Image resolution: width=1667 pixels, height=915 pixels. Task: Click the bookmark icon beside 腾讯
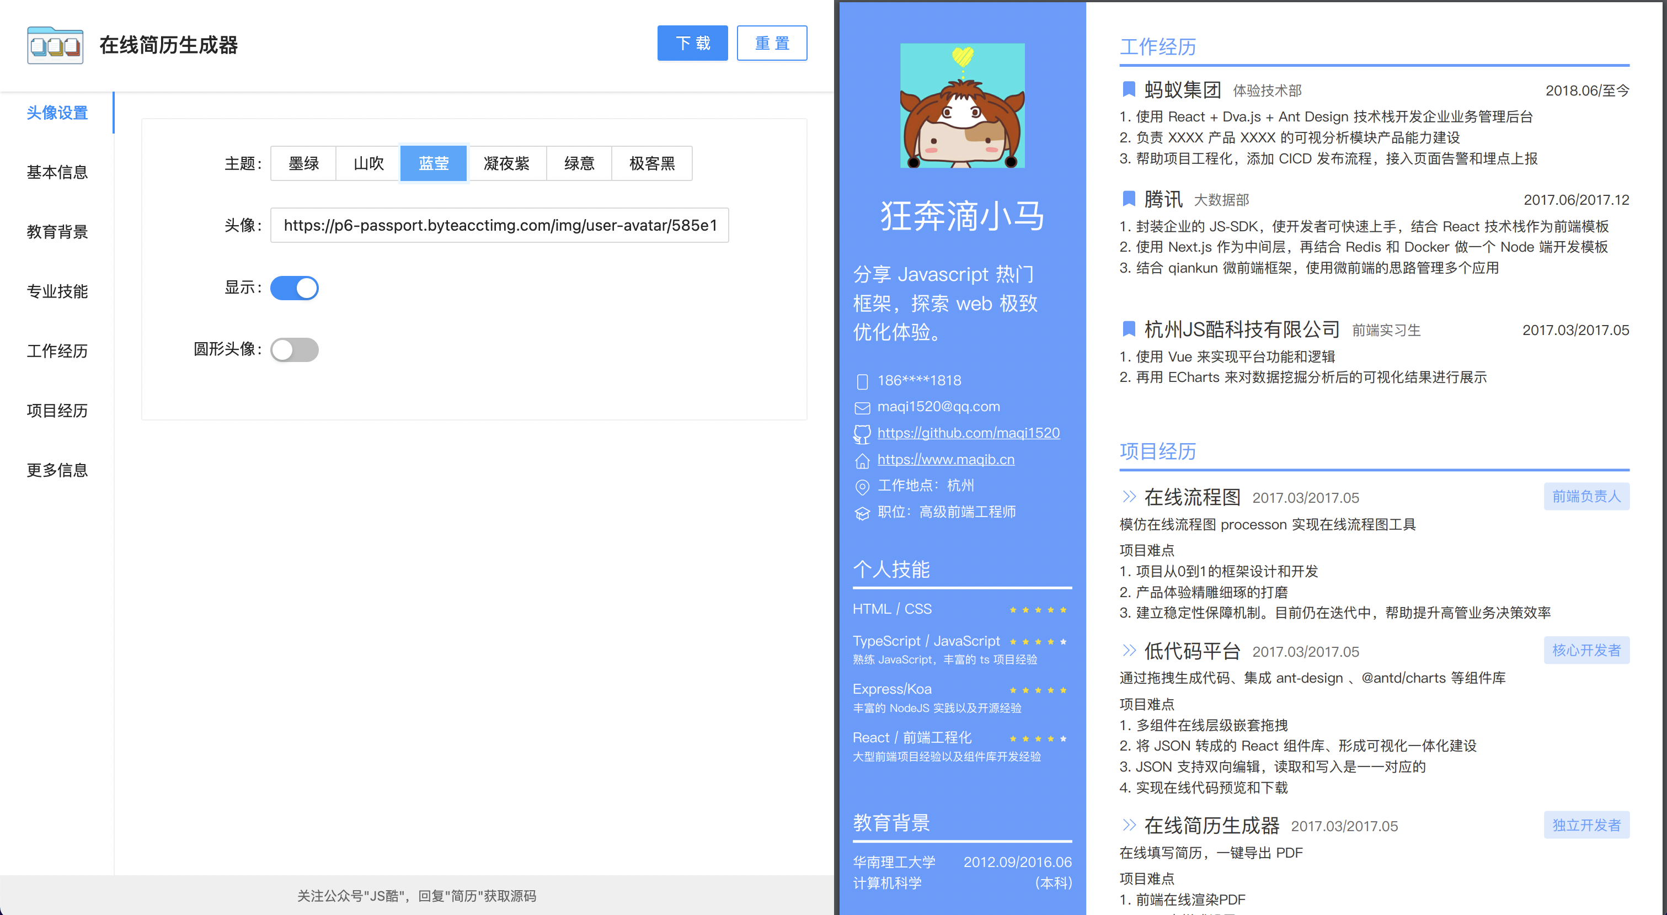tap(1129, 199)
